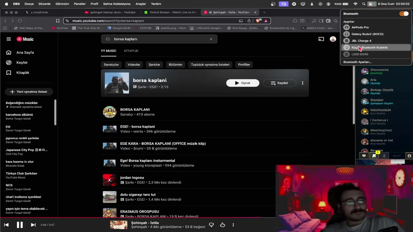413x232 pixels.
Task: Play the borsa kaplani top result
Action: click(243, 83)
